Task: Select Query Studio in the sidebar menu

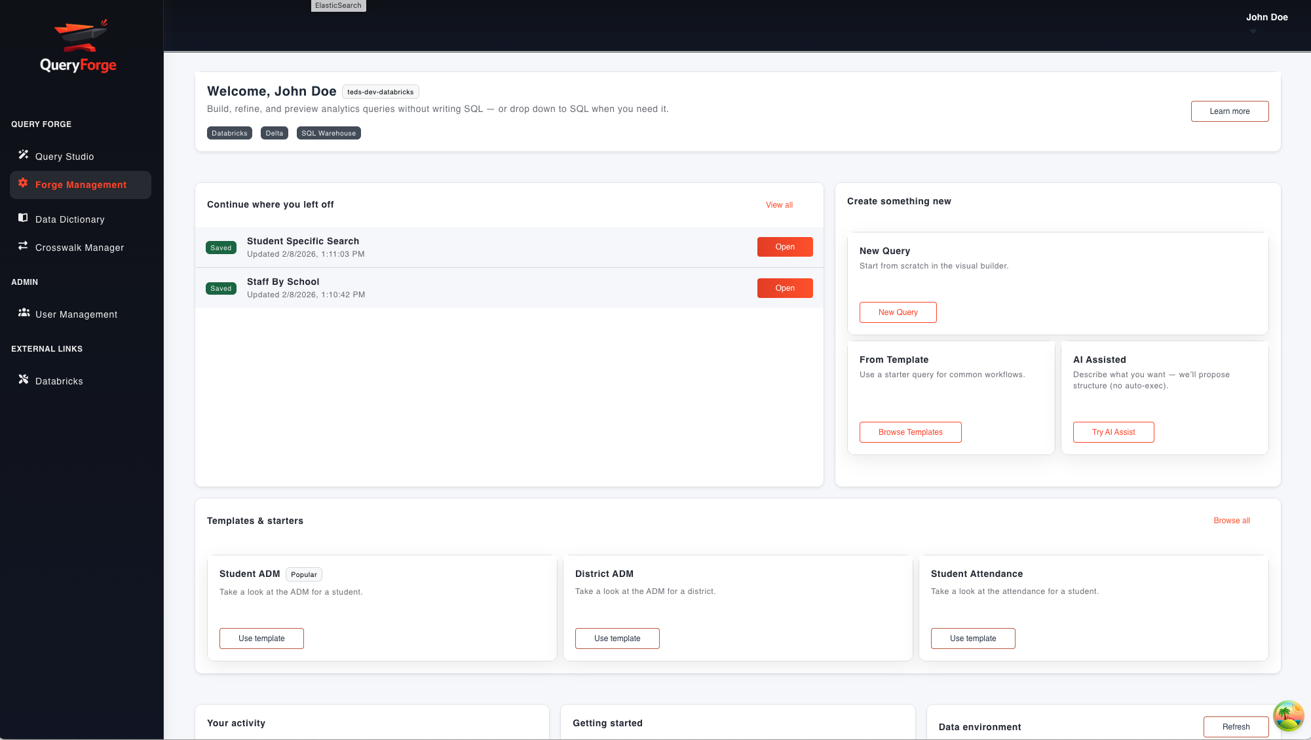Action: 64,156
